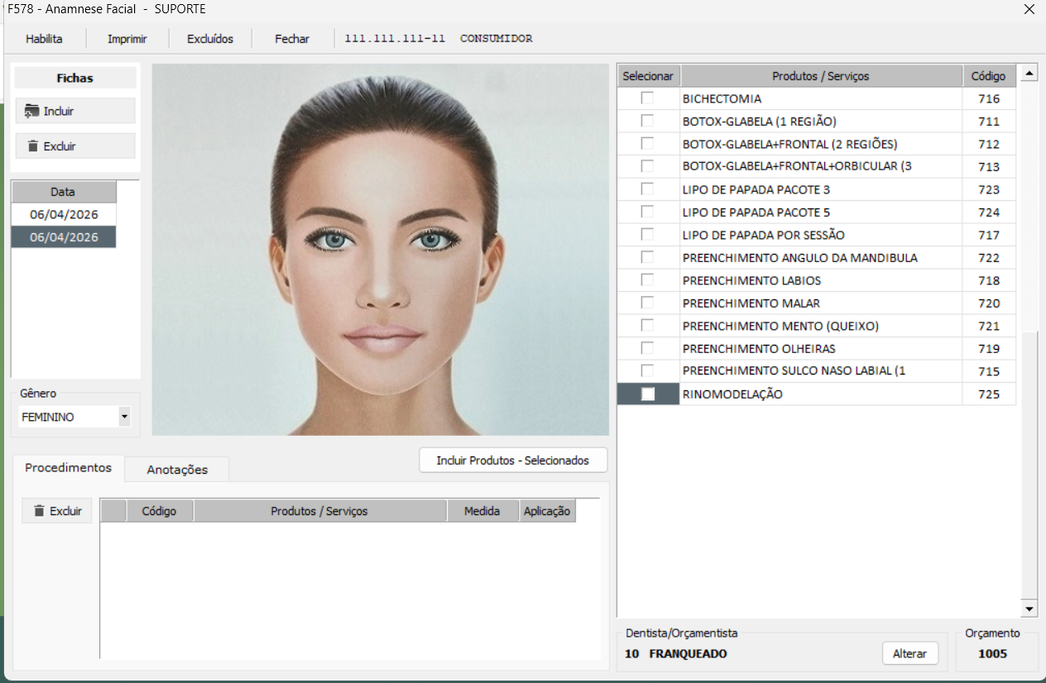This screenshot has width=1046, height=683.
Task: Click the Incluir ficha button
Action: point(75,111)
